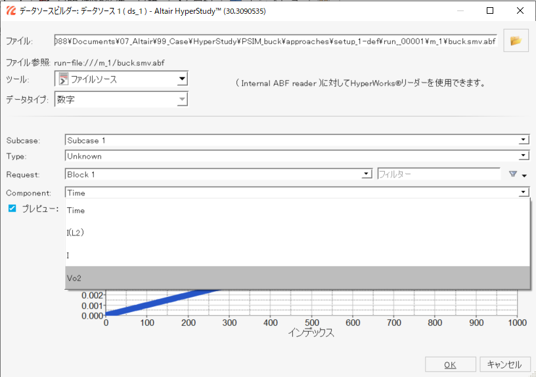Open the ツール dropdown with ファイルソース
The width and height of the screenshot is (536, 377).
(x=182, y=79)
